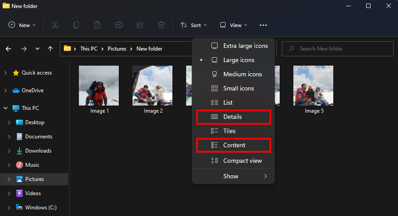Click the Paste clipboard icon
Image resolution: width=398 pixels, height=216 pixels.
point(98,25)
